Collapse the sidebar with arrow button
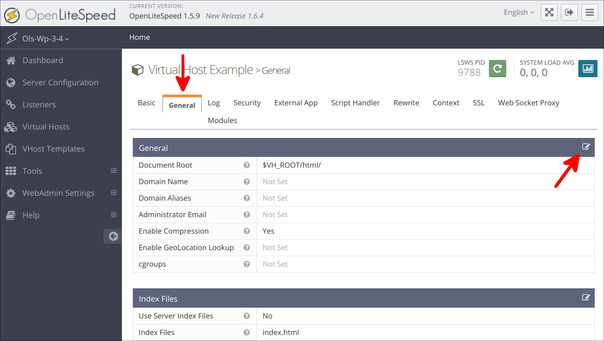 113,236
